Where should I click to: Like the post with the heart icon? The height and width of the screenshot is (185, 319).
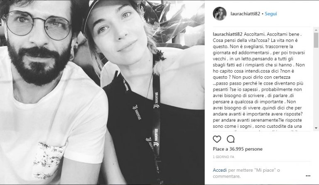[x=217, y=139]
